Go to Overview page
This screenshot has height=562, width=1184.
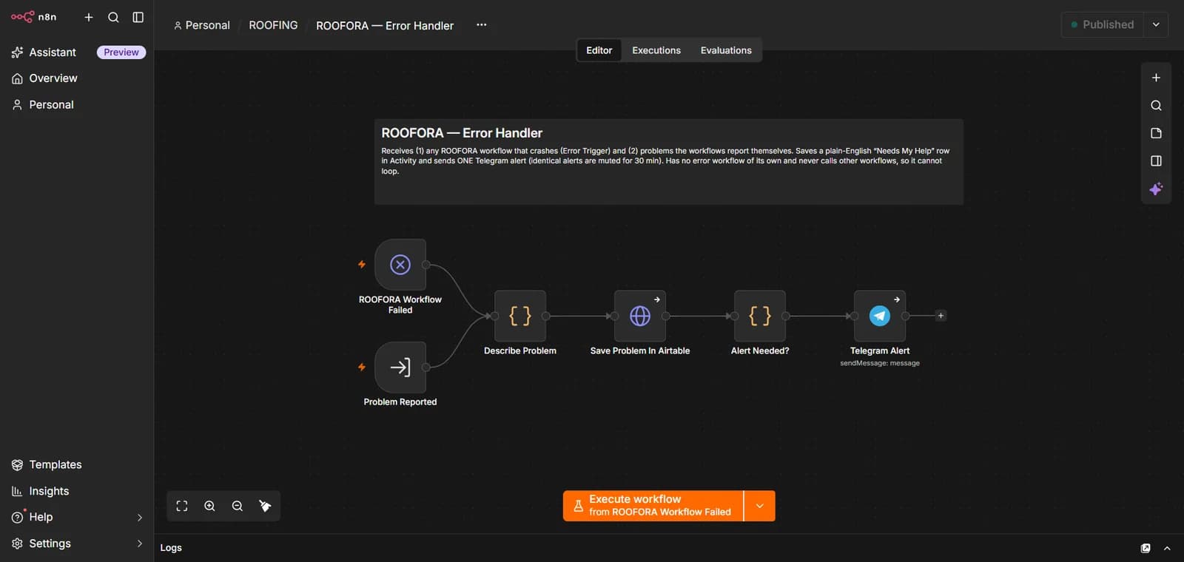tap(77, 78)
